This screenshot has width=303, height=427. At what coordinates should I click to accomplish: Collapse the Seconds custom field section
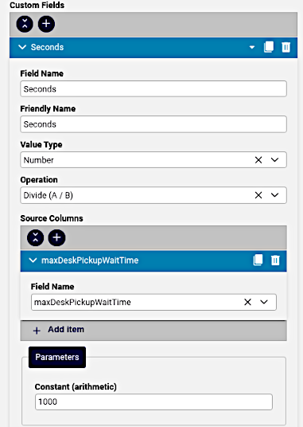22,47
